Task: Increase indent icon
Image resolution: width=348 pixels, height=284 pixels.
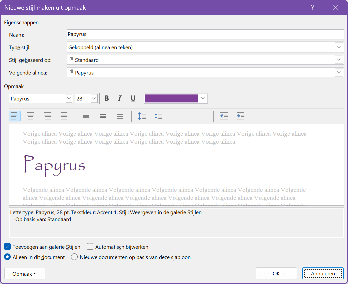Action: [241, 116]
